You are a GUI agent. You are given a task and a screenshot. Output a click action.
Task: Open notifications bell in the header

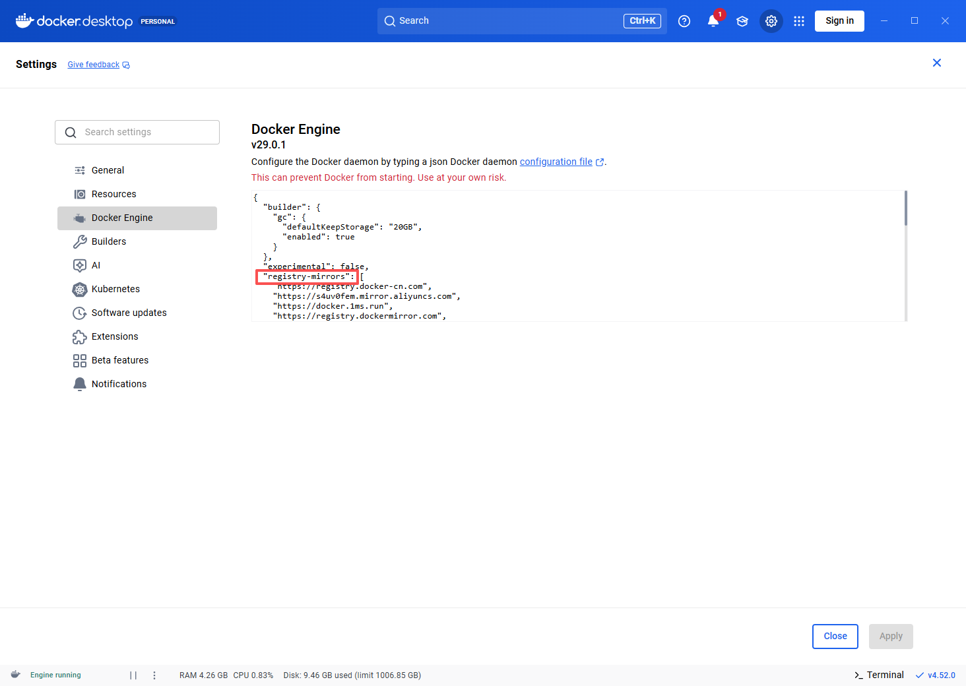(713, 21)
